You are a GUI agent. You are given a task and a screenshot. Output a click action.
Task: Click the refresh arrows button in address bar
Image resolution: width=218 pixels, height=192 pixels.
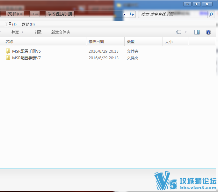coord(132,14)
